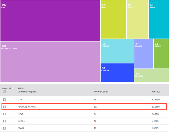Check the Spain row checkbox

point(5,128)
